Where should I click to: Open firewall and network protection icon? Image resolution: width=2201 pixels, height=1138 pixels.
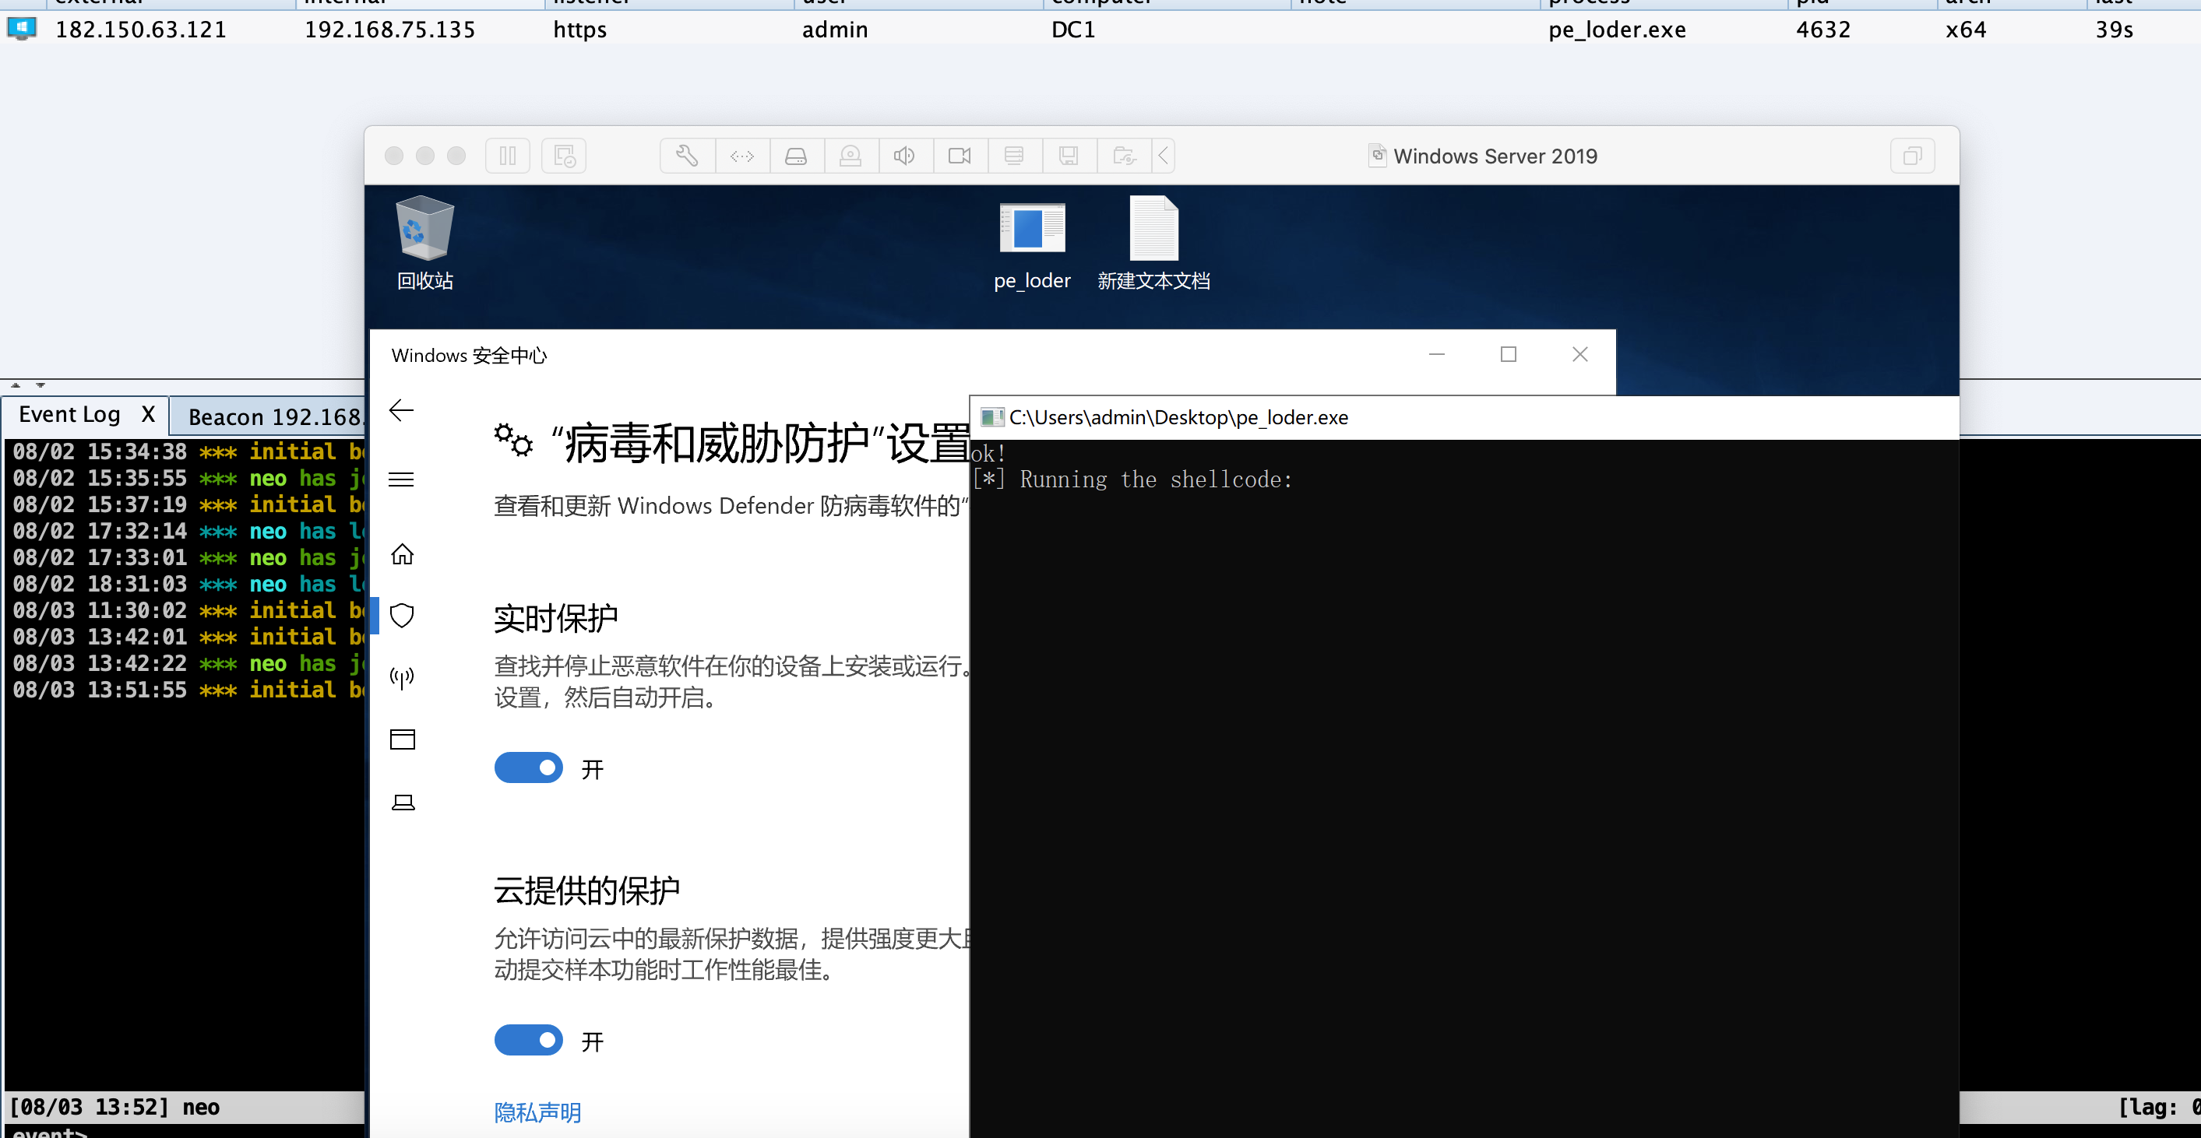tap(402, 677)
